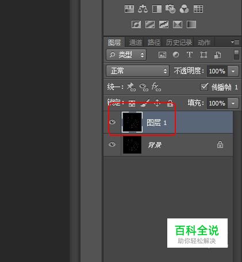Uncheck the 传播帧 1 checkbox

coord(204,87)
